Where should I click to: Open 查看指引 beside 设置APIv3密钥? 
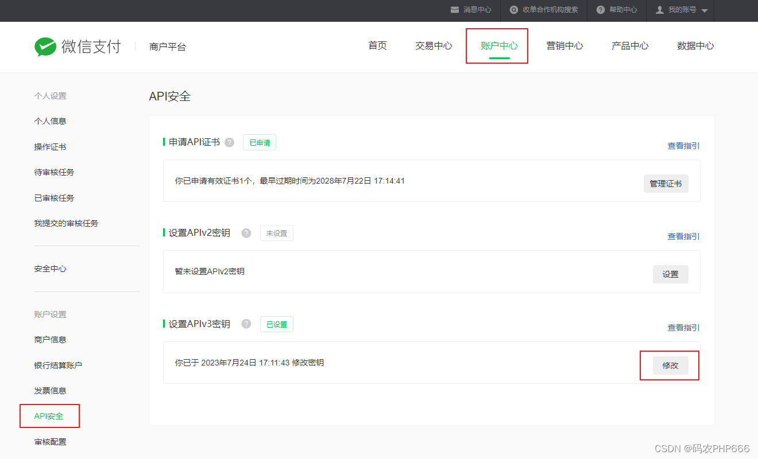[x=683, y=328]
